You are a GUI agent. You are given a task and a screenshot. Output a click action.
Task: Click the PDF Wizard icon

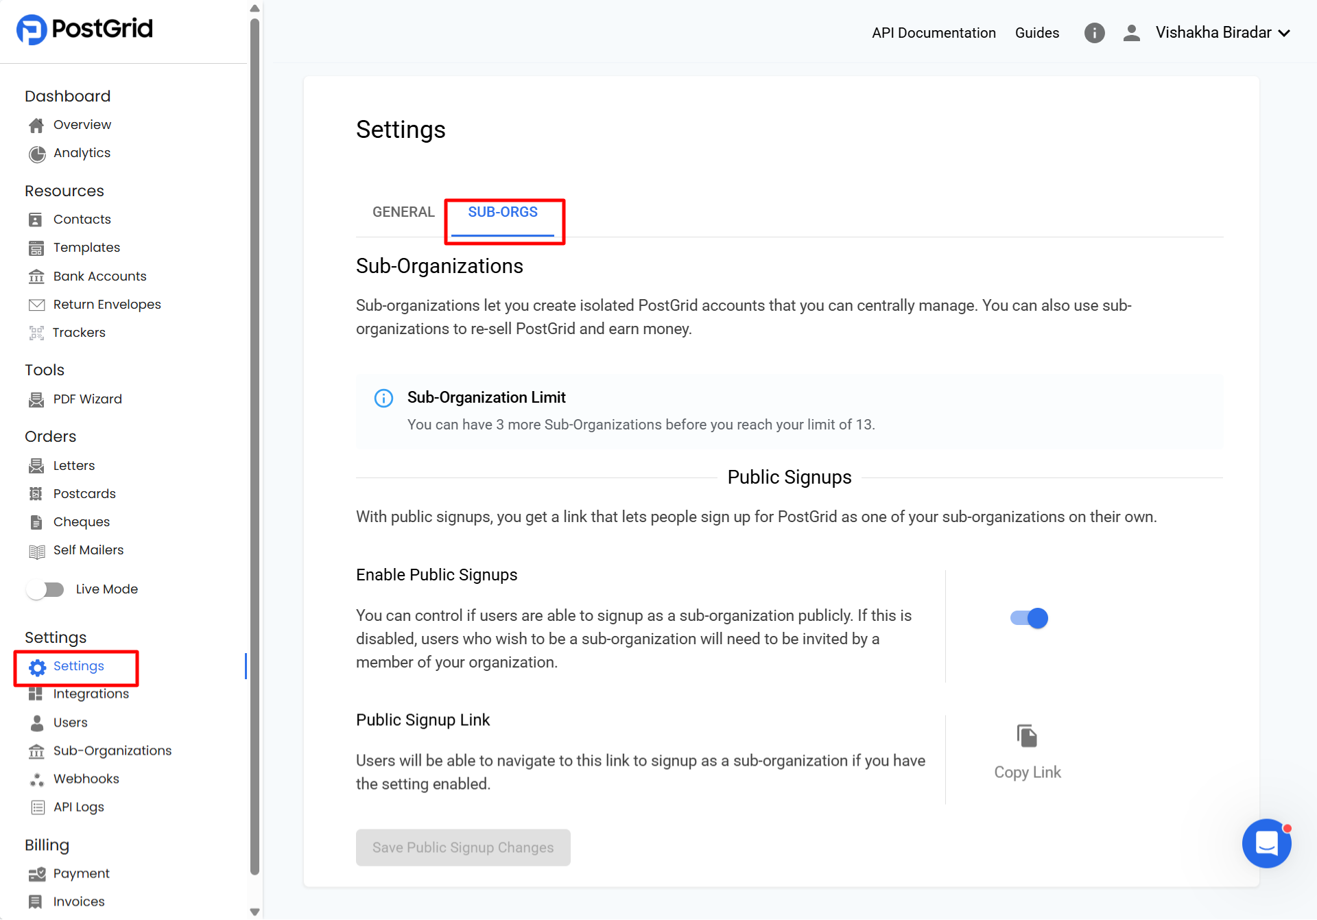pyautogui.click(x=36, y=399)
